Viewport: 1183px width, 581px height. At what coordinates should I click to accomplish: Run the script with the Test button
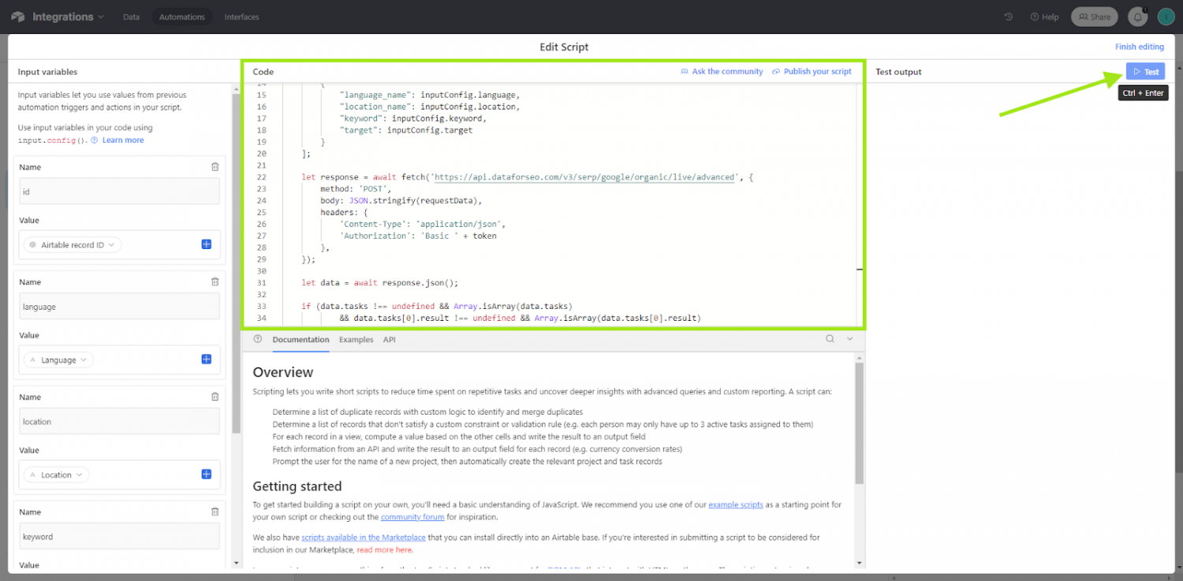tap(1144, 71)
